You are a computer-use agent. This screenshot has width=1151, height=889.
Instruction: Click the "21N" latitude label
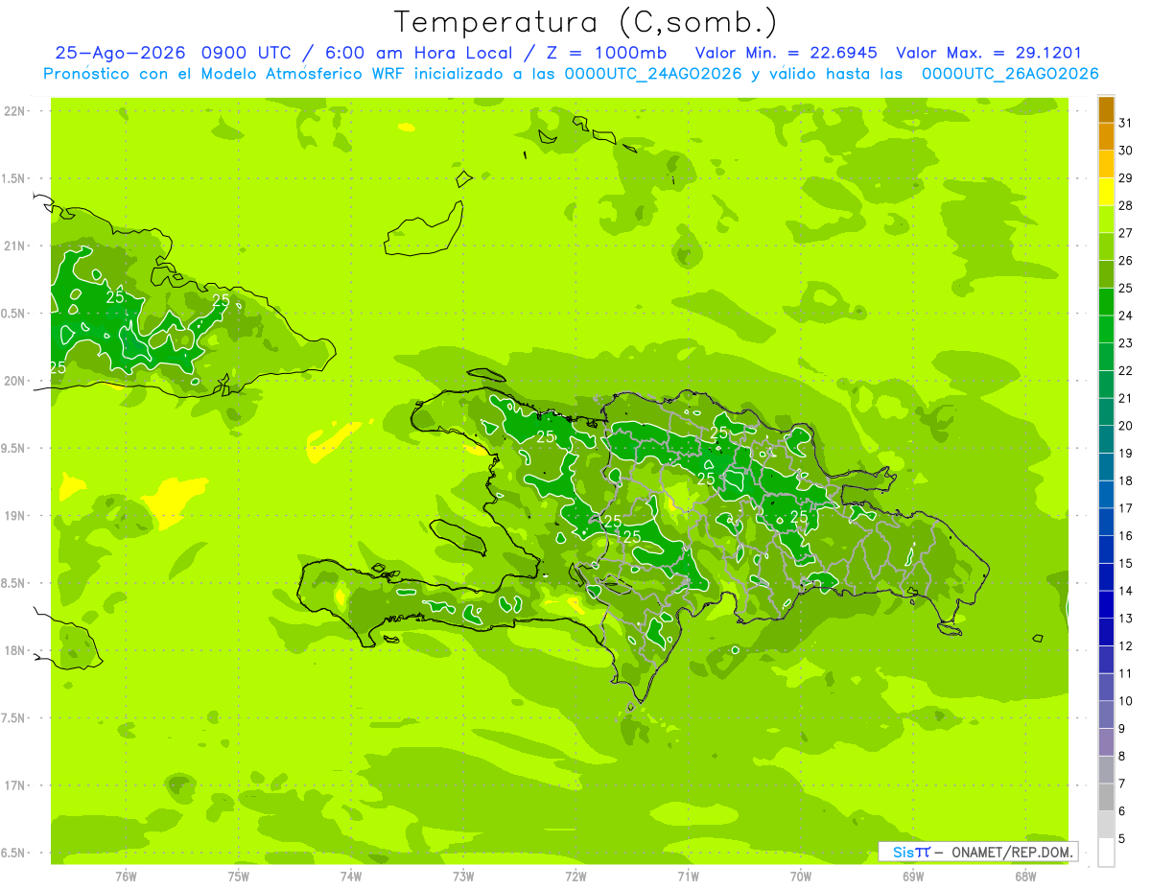14,246
